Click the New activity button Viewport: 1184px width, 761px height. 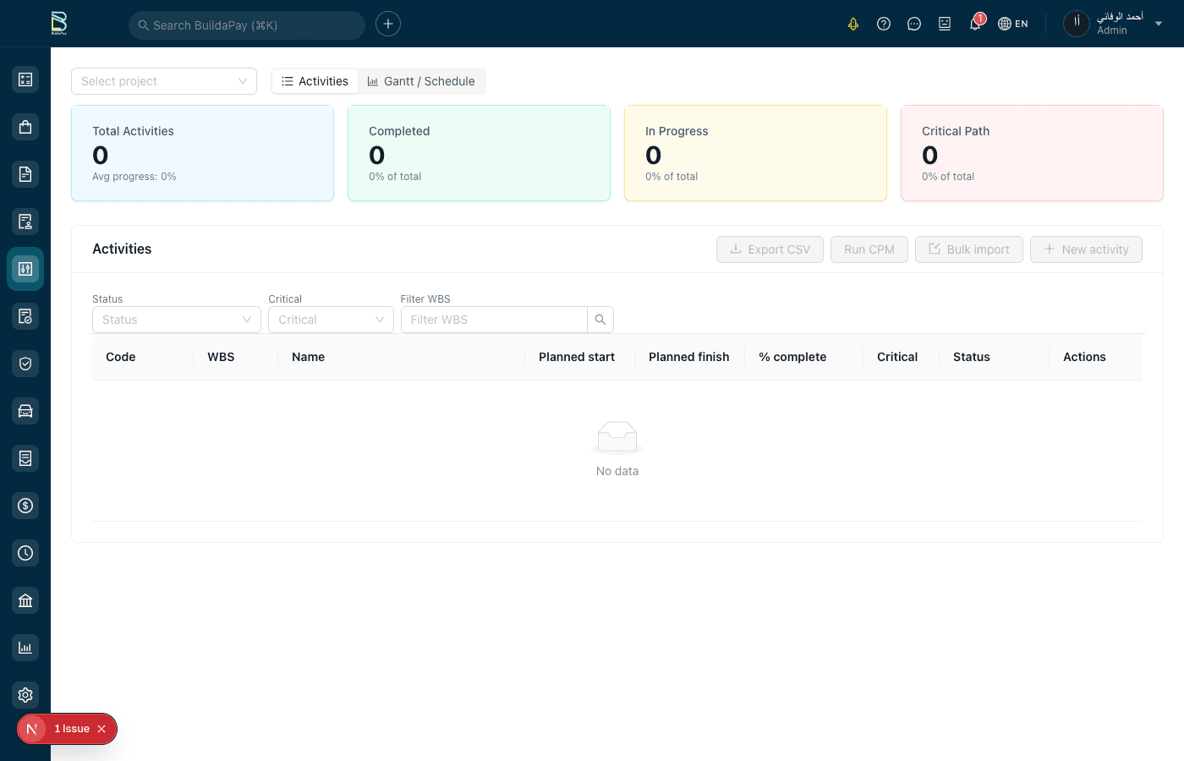point(1086,249)
